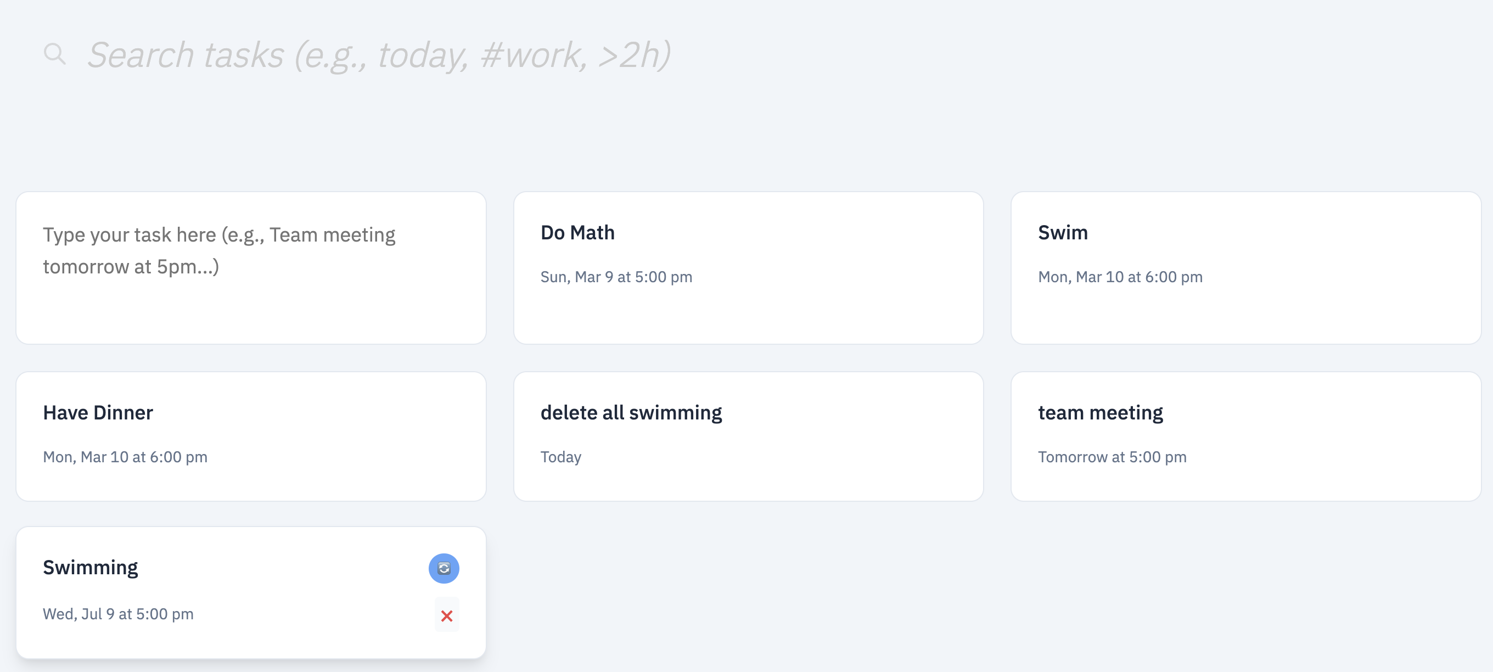Click the search magnifier icon
The width and height of the screenshot is (1493, 672).
(55, 54)
